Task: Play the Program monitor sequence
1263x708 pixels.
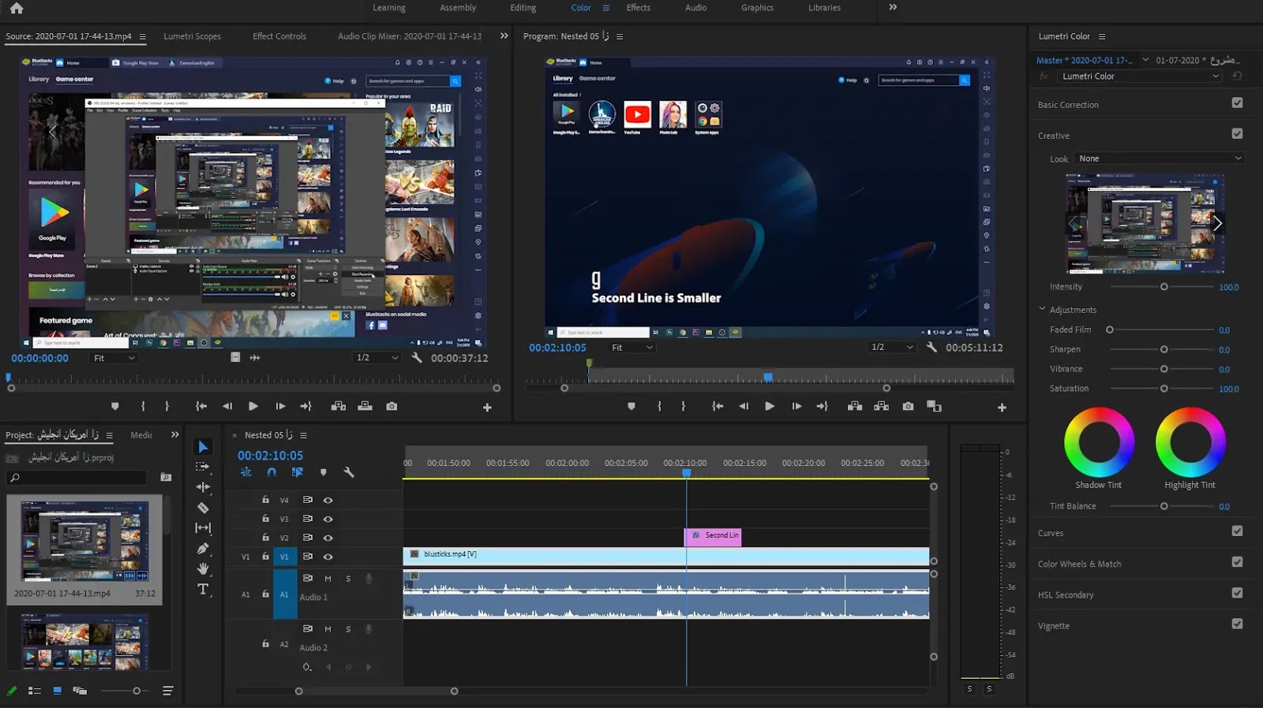Action: [x=769, y=406]
